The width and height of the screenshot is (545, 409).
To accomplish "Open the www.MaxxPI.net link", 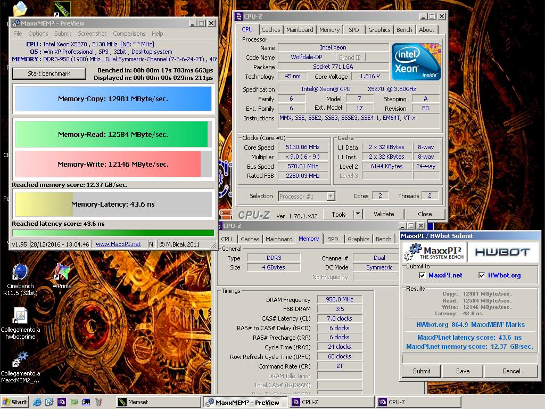I will click(x=118, y=244).
